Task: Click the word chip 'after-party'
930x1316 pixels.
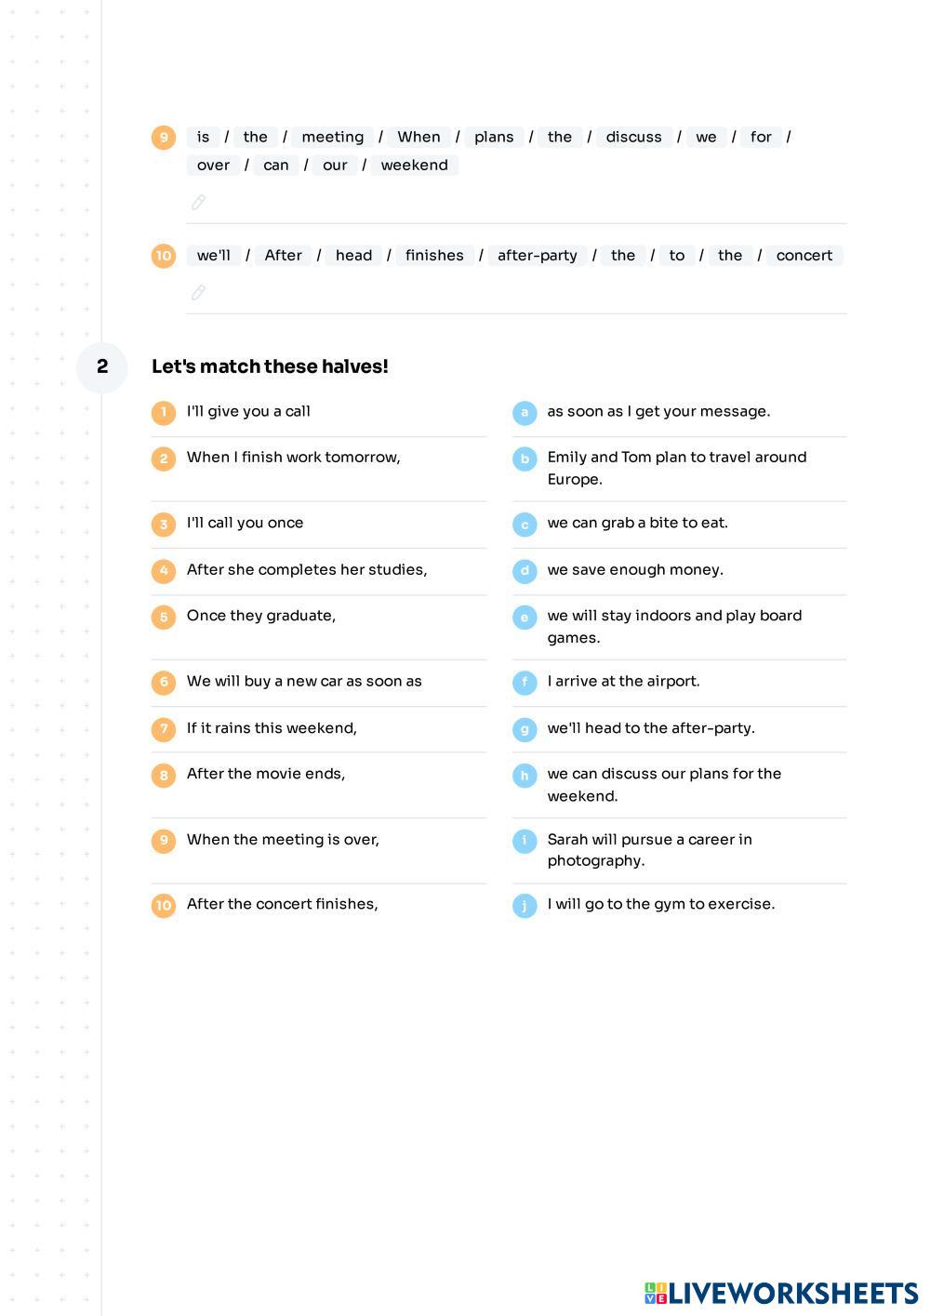Action: click(538, 256)
